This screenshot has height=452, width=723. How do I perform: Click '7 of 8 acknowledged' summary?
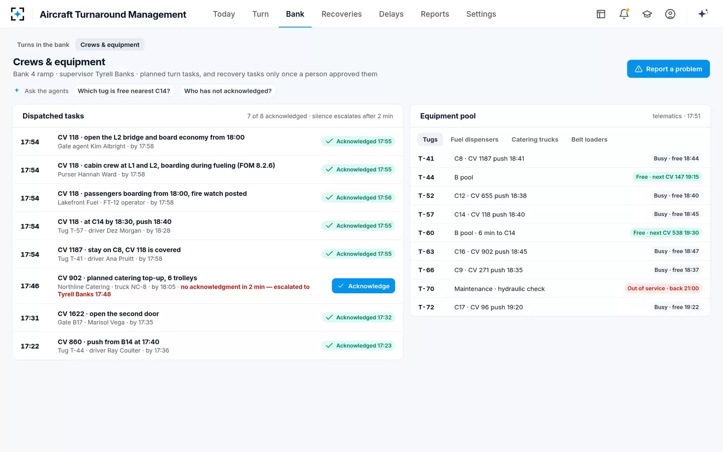coord(277,116)
